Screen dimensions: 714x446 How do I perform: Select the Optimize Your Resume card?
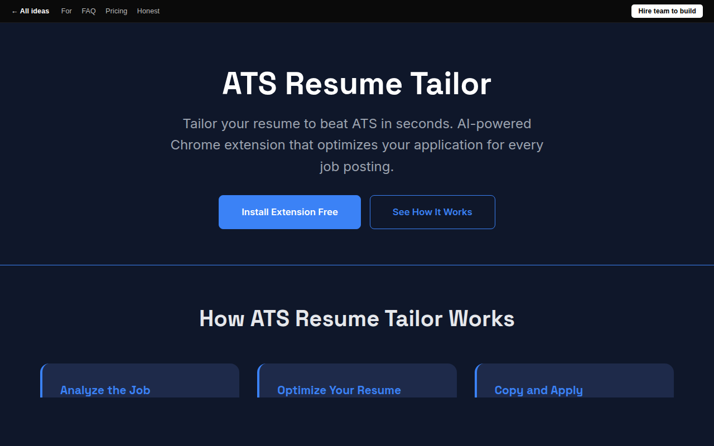point(357,381)
